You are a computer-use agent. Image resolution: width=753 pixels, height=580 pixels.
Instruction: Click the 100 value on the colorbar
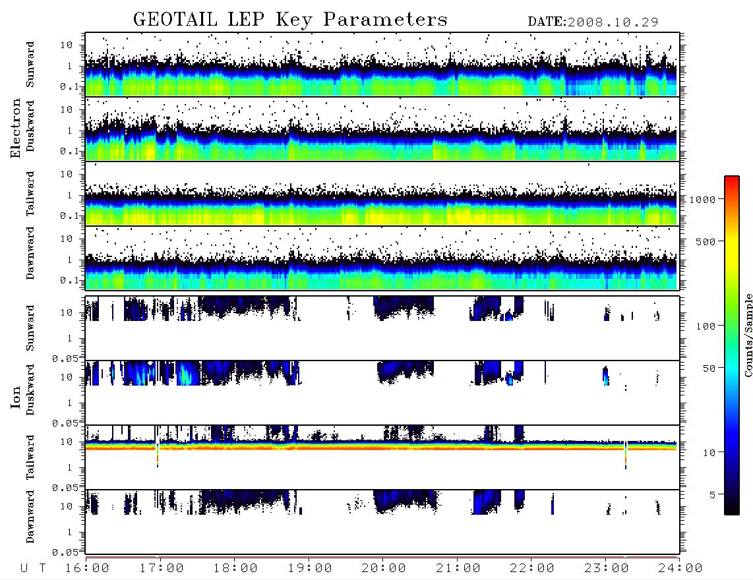click(706, 326)
